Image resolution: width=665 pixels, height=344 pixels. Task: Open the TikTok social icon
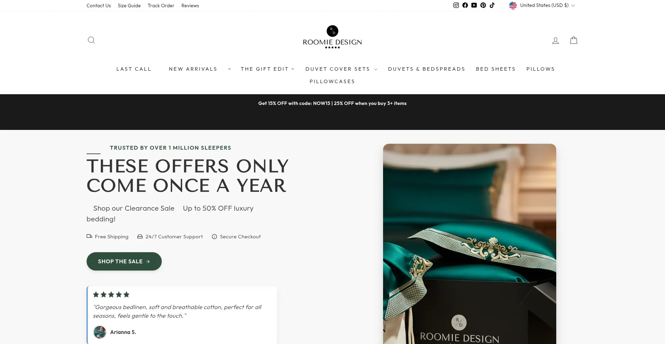pyautogui.click(x=492, y=5)
